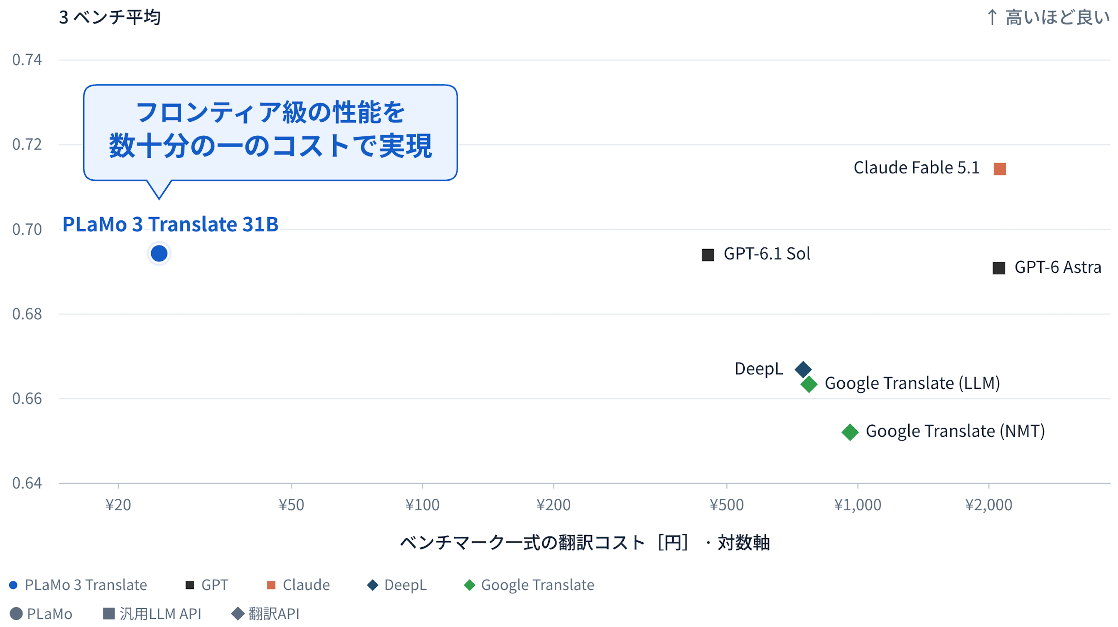This screenshot has height=627, width=1118.
Task: Click the GPT-6.1 Sol black square marker
Action: click(708, 255)
